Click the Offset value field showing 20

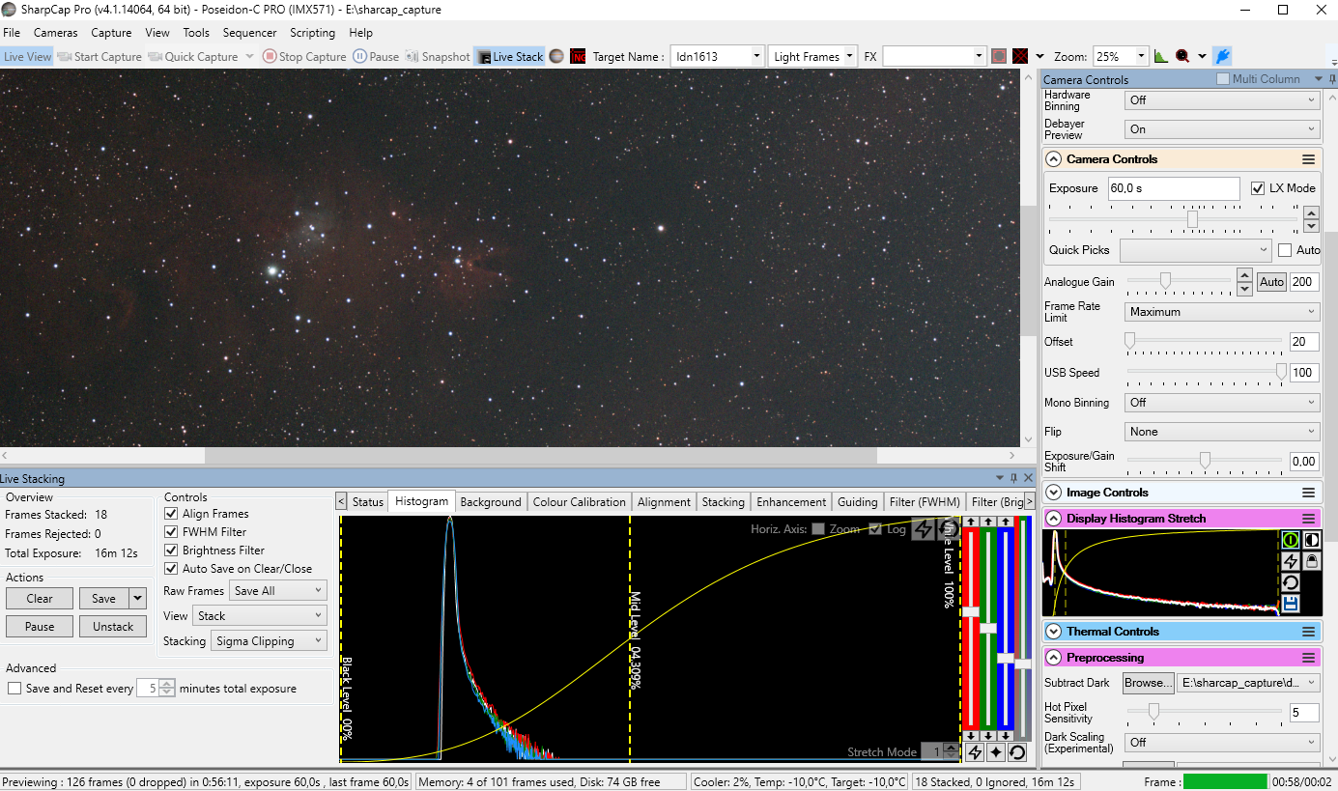pos(1304,342)
